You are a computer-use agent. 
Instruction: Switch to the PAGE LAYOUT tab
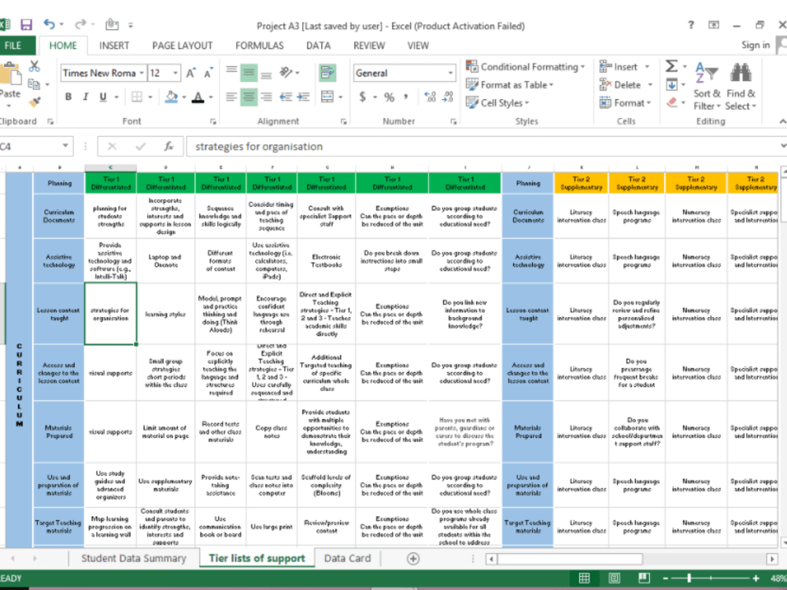[183, 46]
